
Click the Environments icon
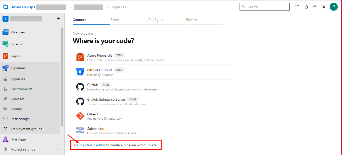click(x=6, y=89)
